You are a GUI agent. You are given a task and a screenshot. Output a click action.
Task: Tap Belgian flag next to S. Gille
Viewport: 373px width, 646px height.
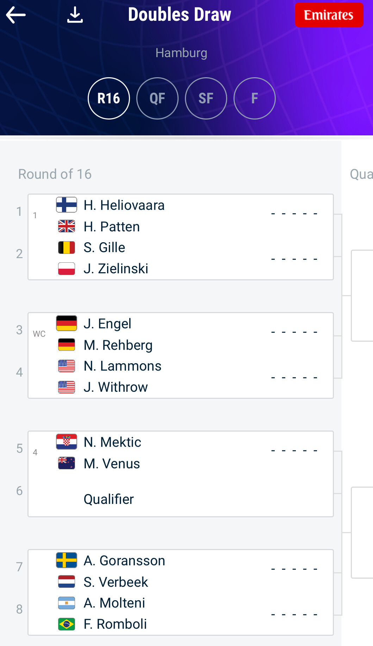[x=67, y=248]
